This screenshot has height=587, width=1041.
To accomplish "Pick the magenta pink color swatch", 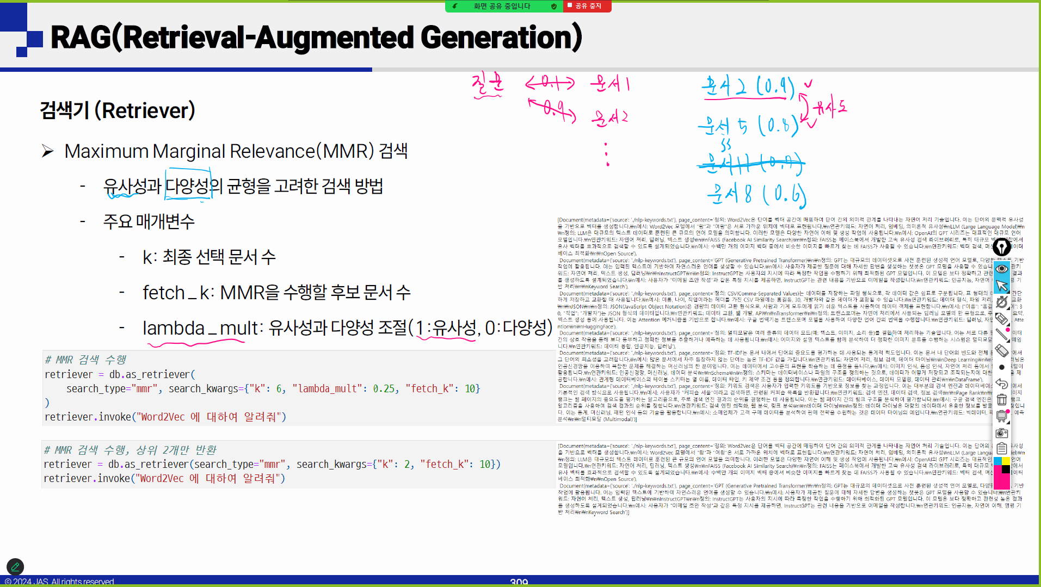I will pos(1001,481).
